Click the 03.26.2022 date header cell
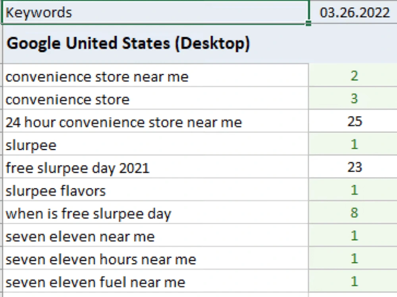This screenshot has height=297, width=397. click(353, 12)
